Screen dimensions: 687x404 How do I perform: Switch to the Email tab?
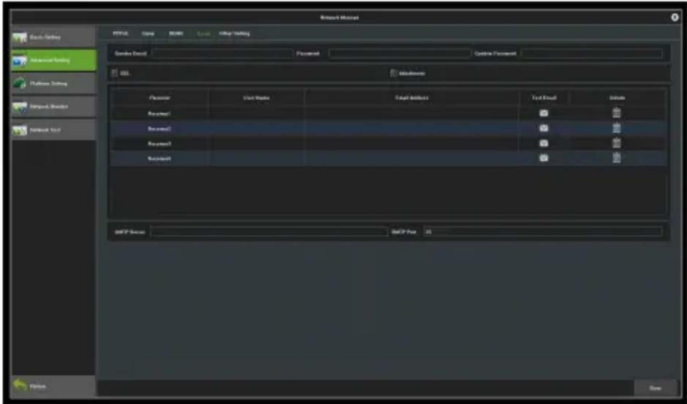204,34
